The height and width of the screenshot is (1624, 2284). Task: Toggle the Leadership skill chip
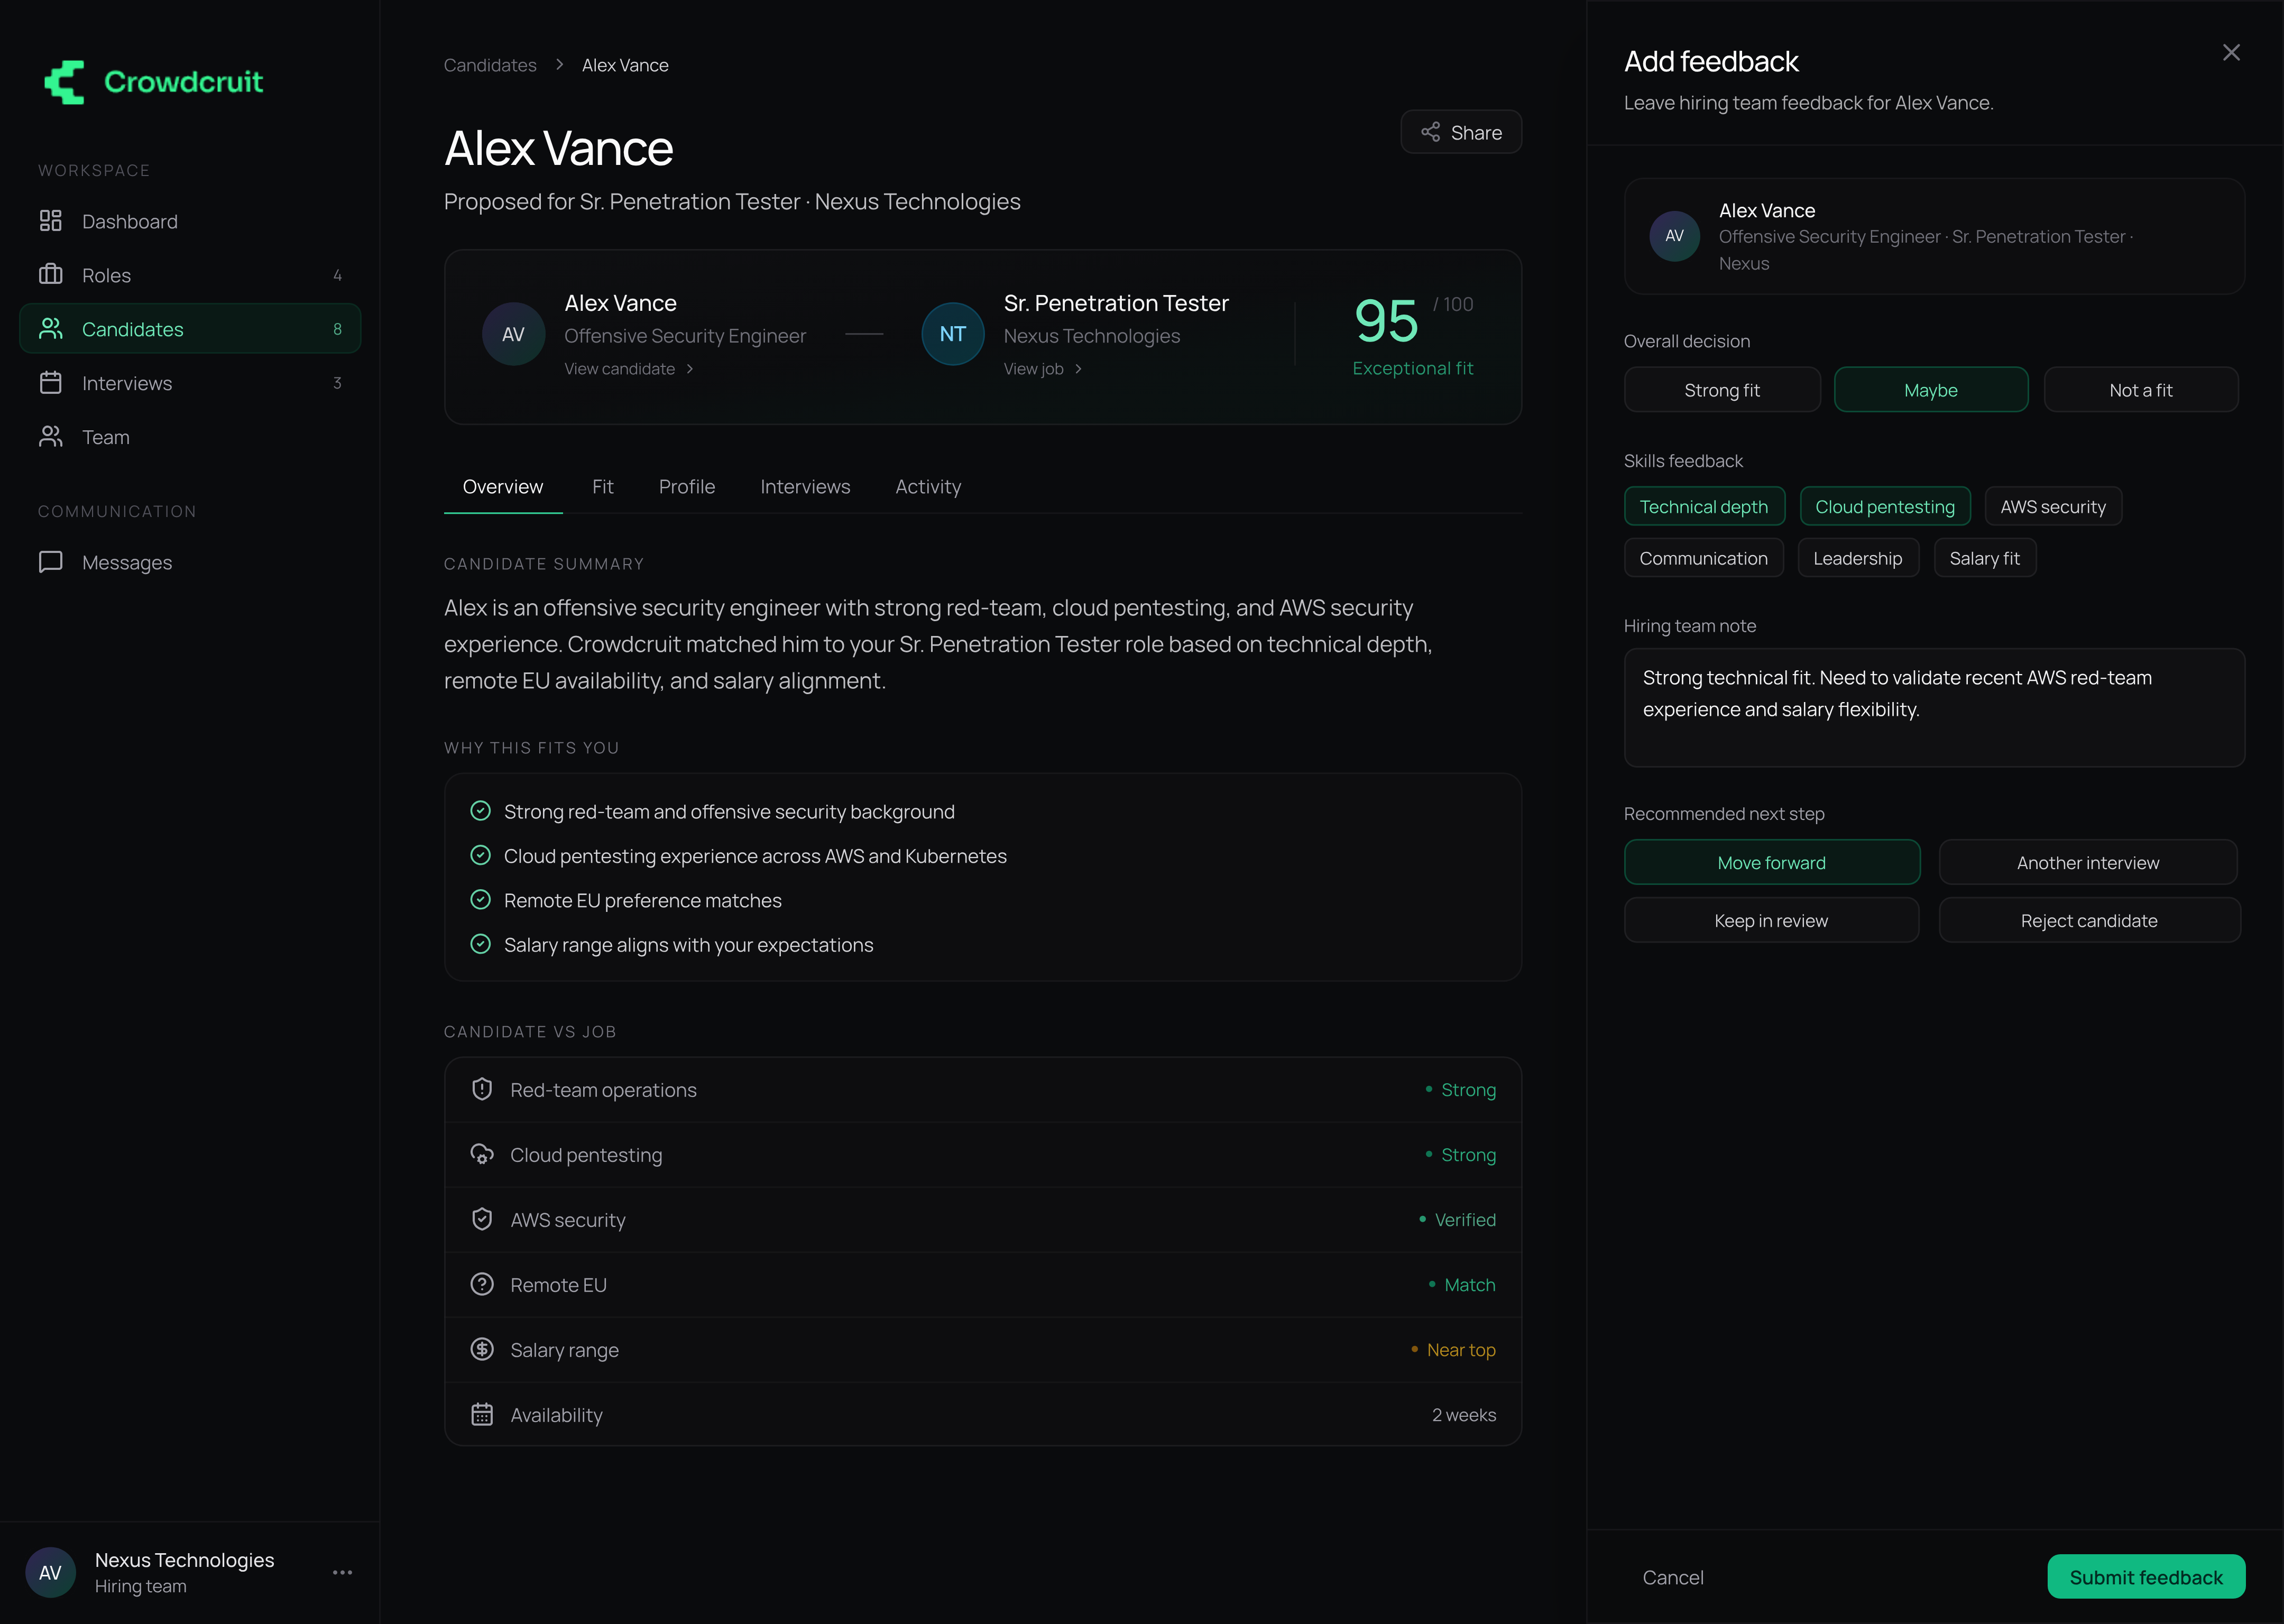coord(1858,558)
